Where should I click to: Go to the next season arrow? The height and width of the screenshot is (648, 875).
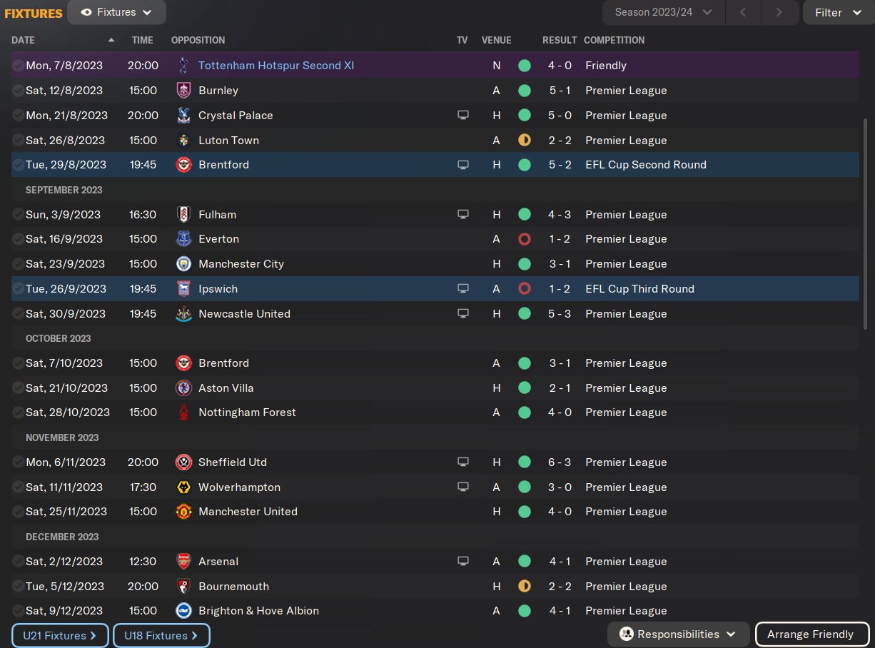point(779,12)
